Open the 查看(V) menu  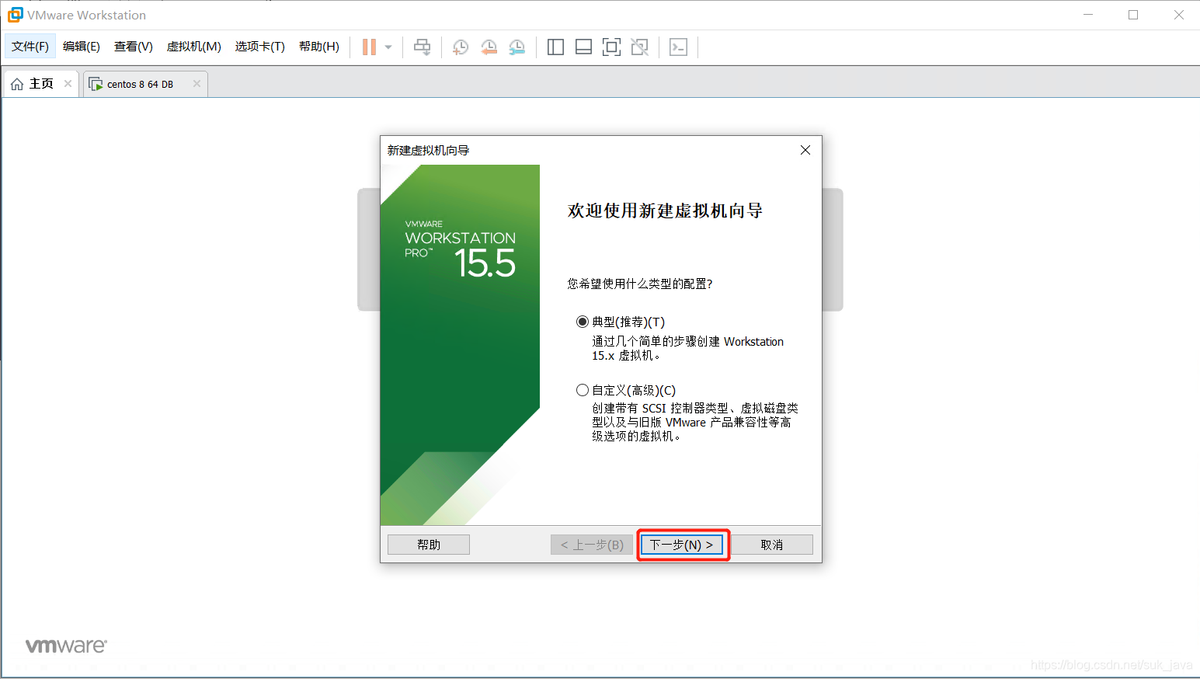(x=134, y=47)
